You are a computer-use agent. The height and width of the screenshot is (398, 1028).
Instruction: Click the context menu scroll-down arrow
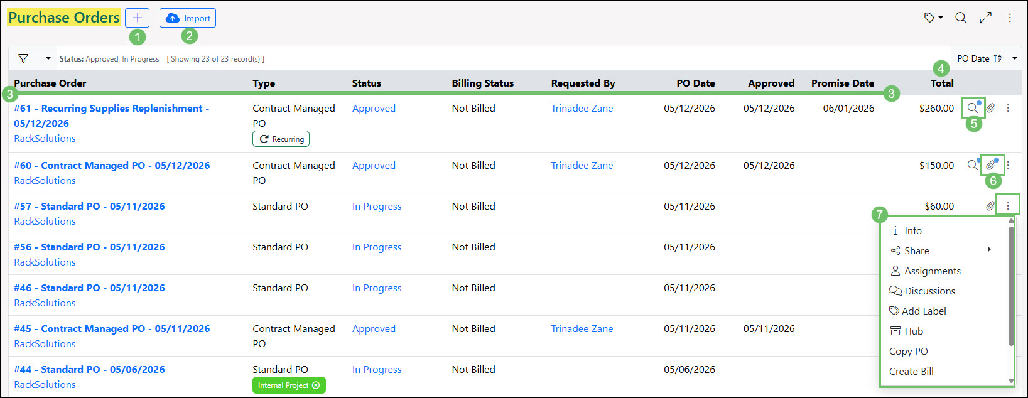coord(1010,380)
